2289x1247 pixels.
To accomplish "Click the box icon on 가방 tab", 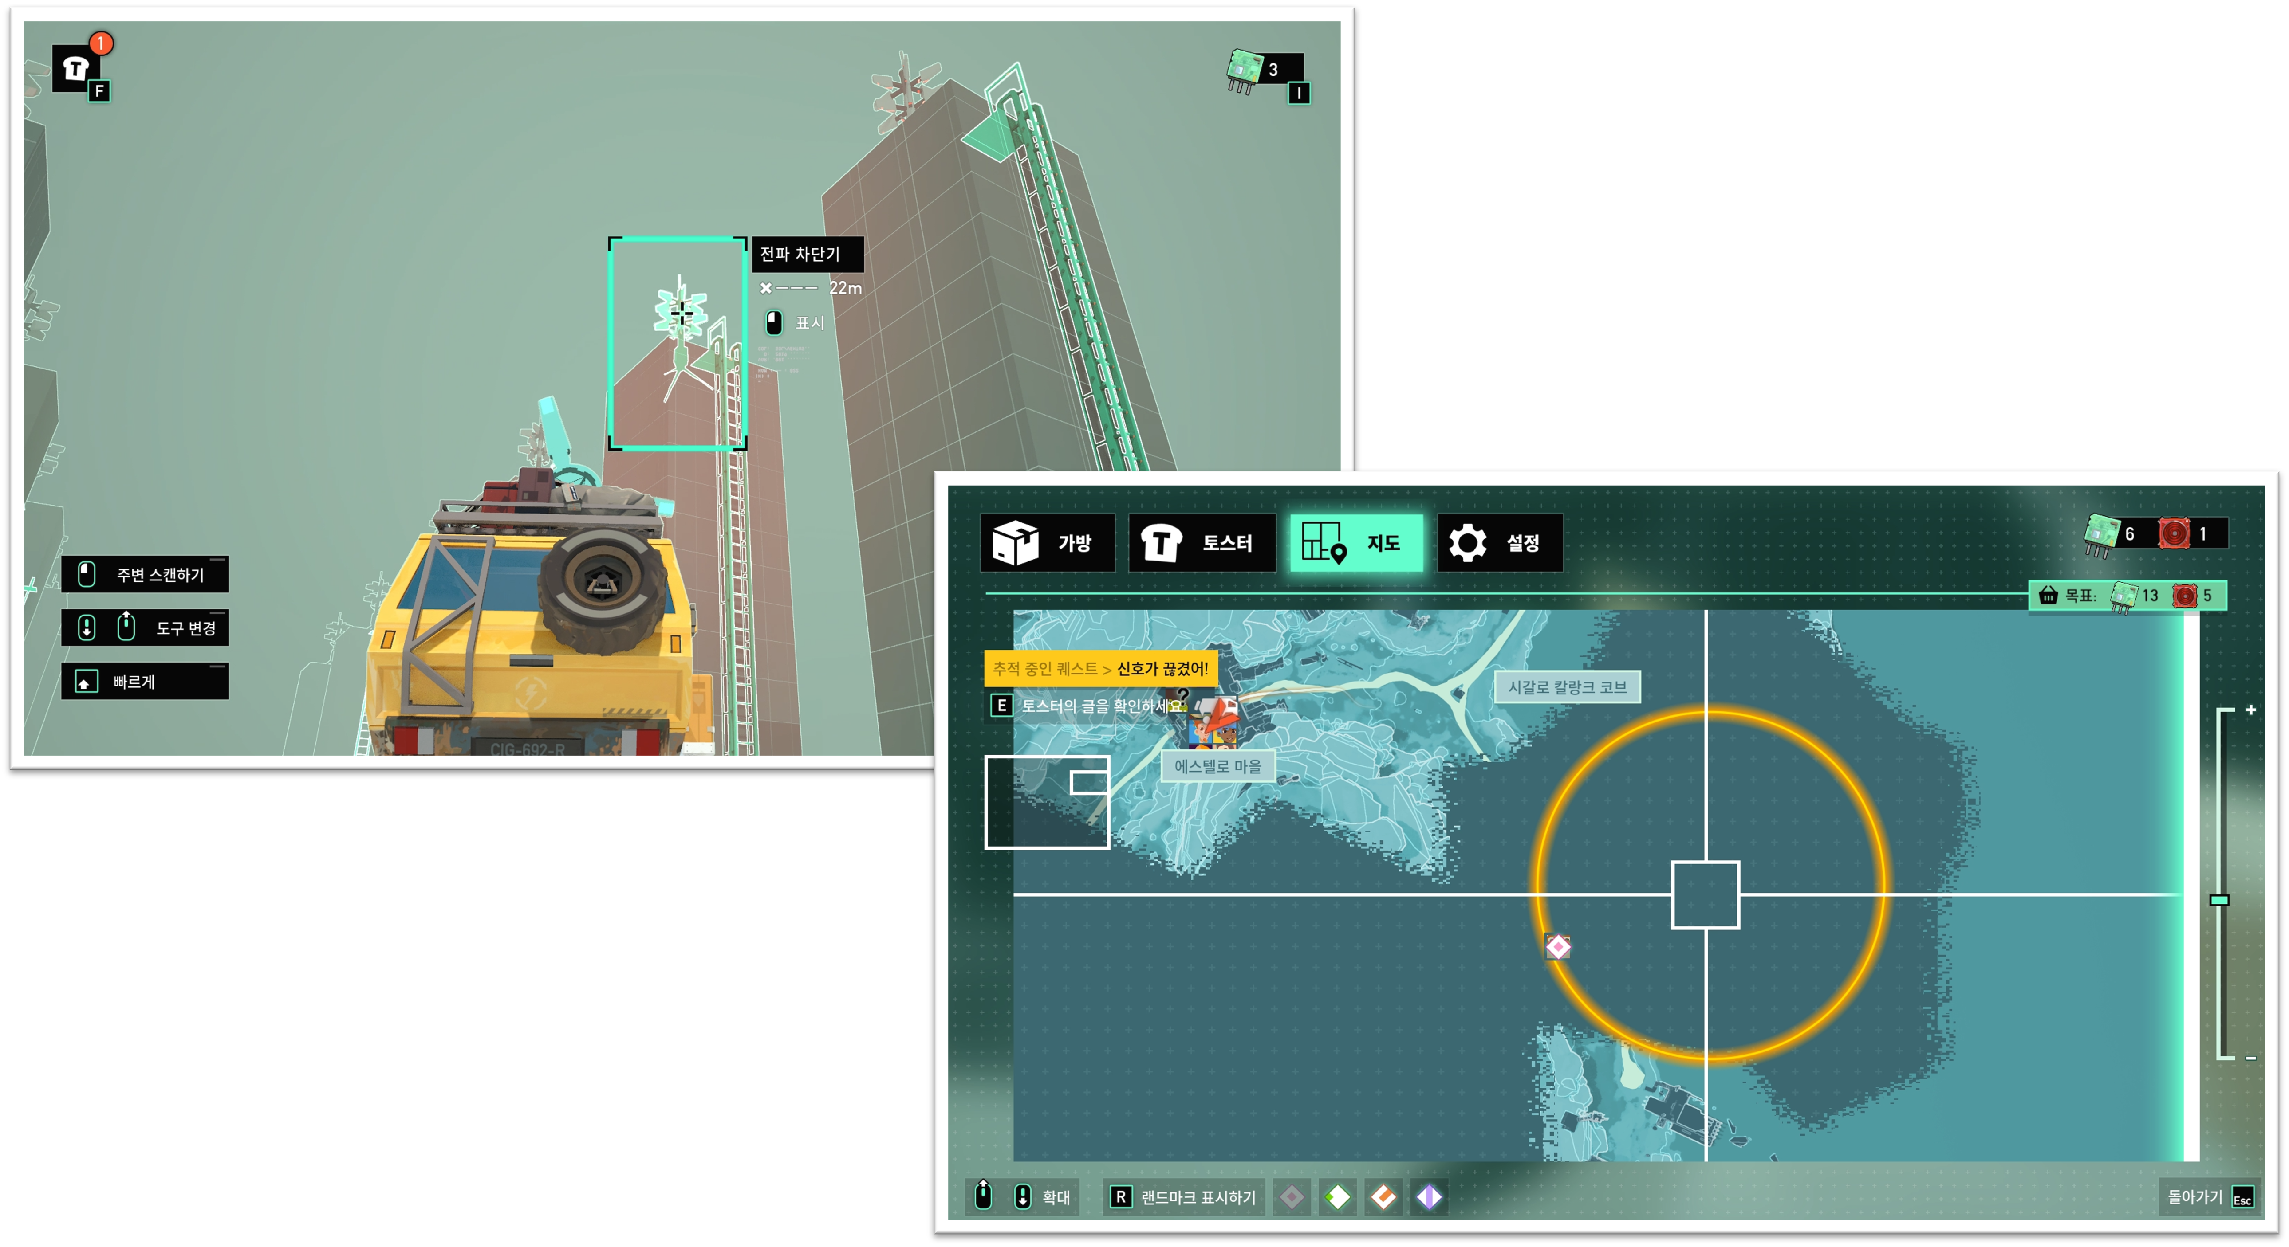I will 1015,543.
